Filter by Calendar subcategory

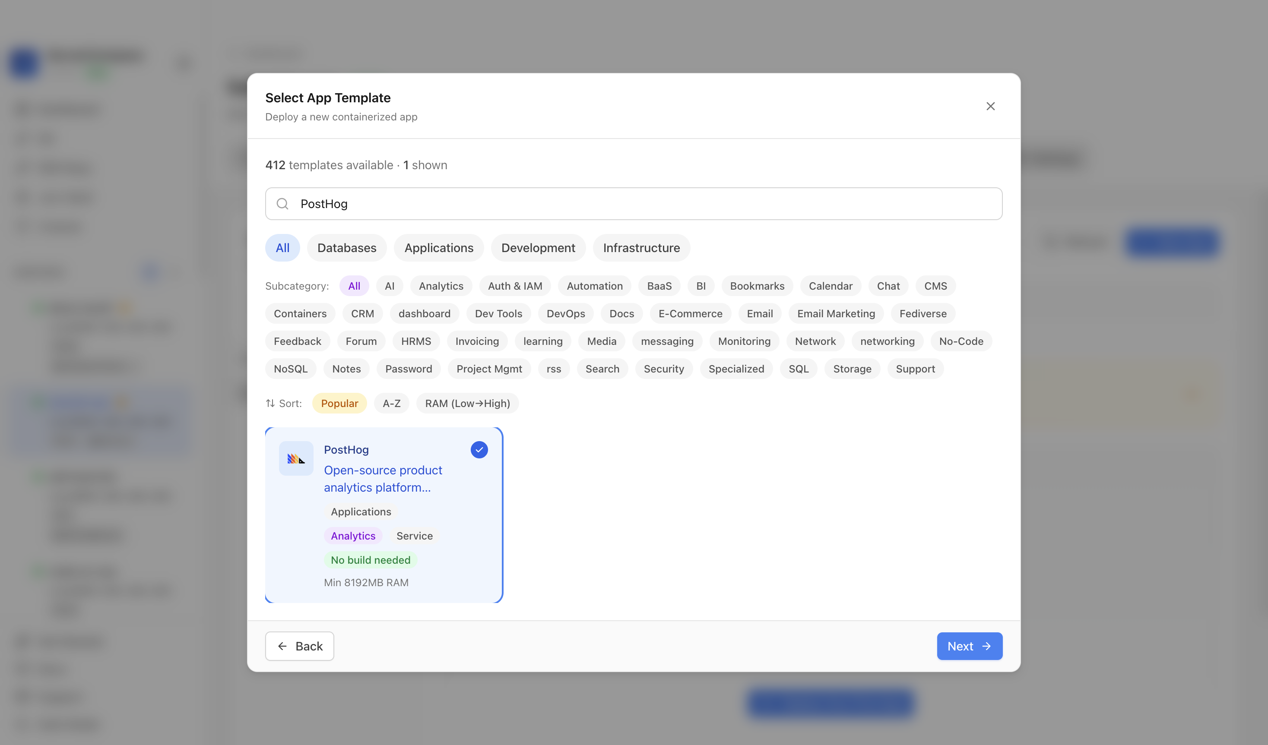831,286
